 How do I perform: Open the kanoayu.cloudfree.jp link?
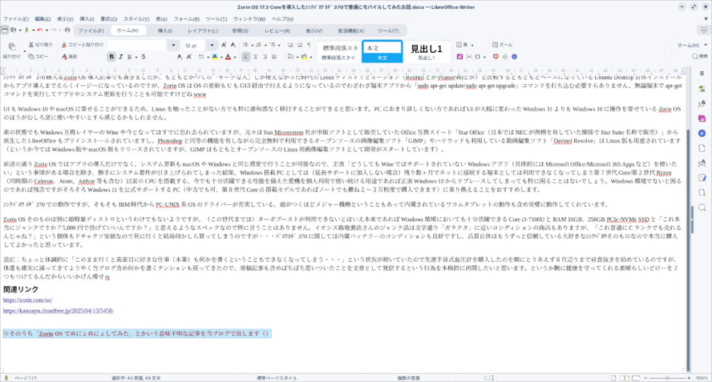tap(58, 310)
